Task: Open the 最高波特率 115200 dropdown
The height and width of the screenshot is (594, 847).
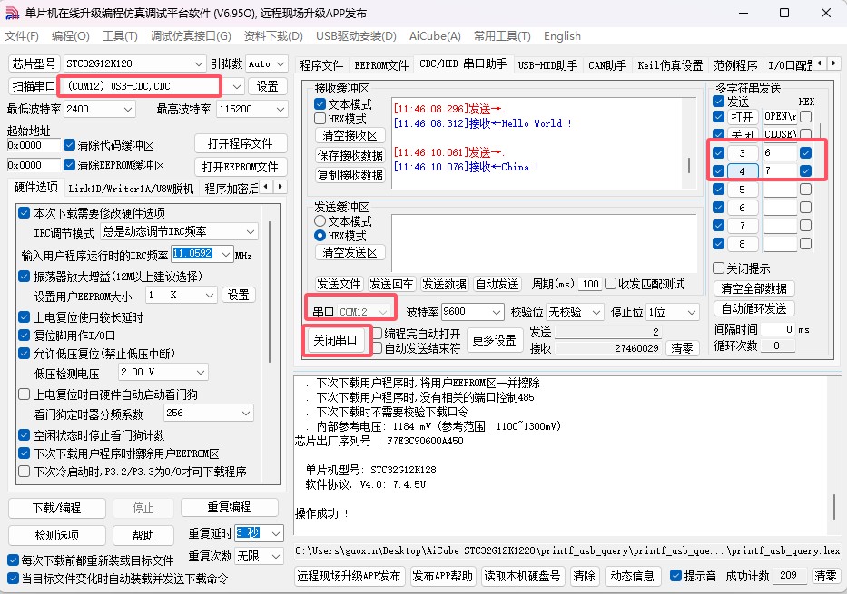Action: pos(281,109)
